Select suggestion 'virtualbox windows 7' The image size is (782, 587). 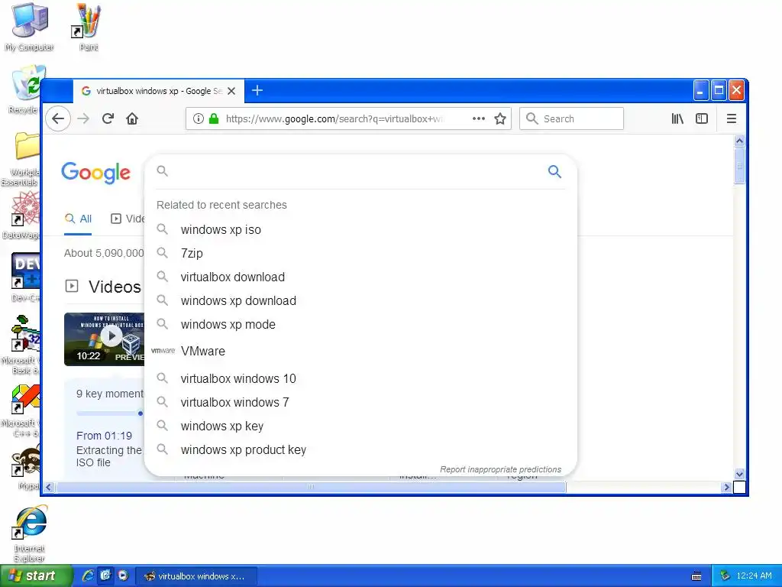[x=360, y=402]
